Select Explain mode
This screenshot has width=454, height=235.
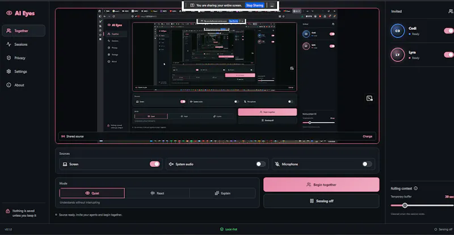click(222, 193)
